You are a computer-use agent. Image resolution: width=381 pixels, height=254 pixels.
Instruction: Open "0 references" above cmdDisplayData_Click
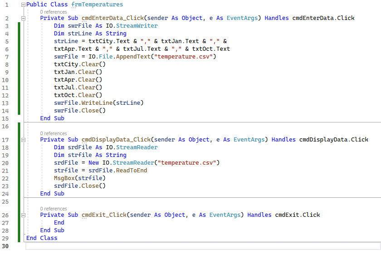point(53,133)
